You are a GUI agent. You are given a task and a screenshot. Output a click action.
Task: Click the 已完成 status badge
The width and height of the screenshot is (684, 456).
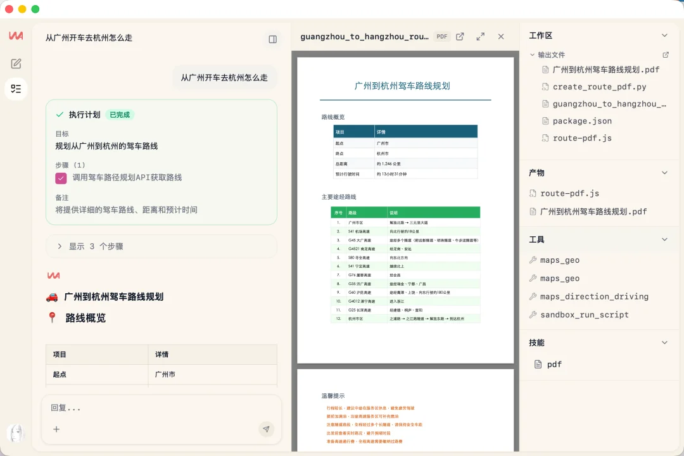pyautogui.click(x=119, y=115)
